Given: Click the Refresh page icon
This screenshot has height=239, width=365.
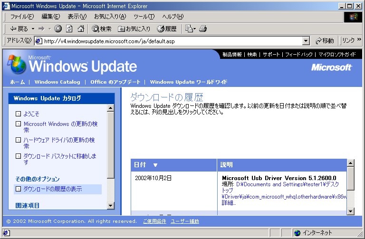Looking at the screenshot, I should coord(69,29).
